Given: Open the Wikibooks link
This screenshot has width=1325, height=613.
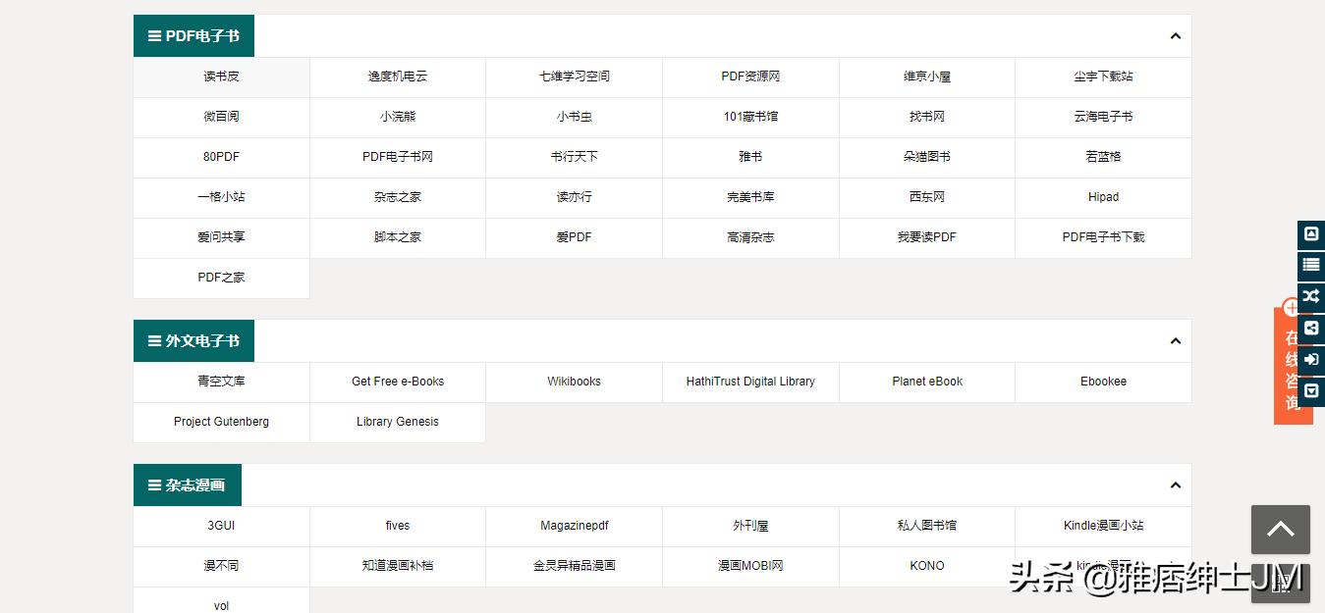Looking at the screenshot, I should (x=574, y=382).
